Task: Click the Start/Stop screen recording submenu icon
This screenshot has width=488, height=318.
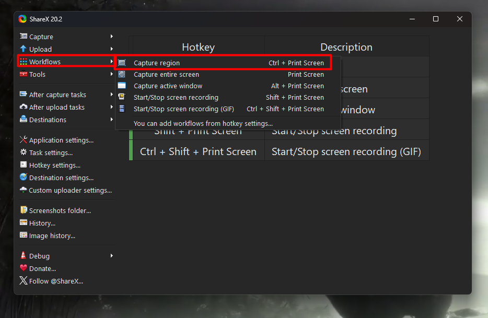Action: (122, 97)
